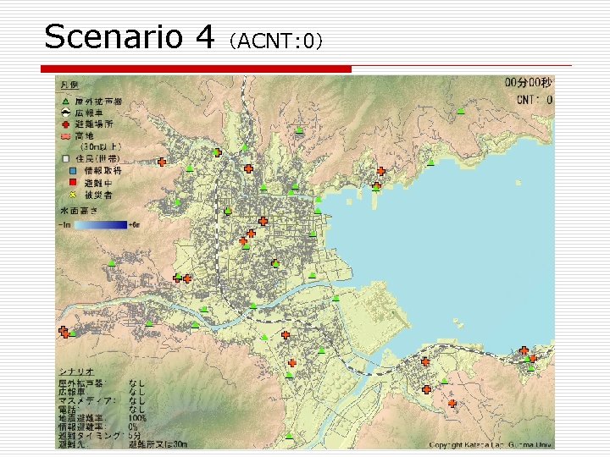Click the 住民(世帯) legend label

97,158
